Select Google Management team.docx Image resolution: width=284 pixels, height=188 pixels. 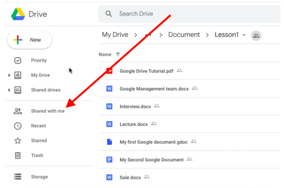(154, 89)
